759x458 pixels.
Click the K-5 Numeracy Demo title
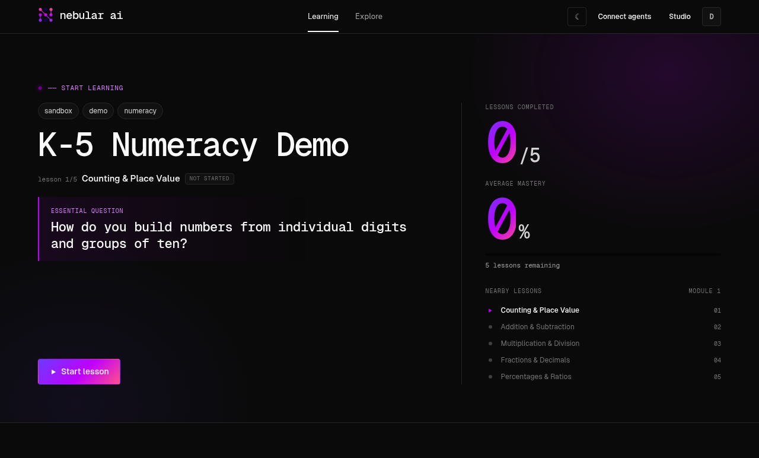(x=193, y=145)
